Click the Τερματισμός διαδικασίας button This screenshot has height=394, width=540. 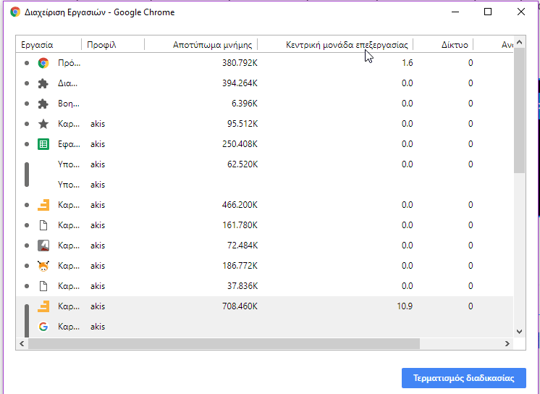(x=464, y=378)
